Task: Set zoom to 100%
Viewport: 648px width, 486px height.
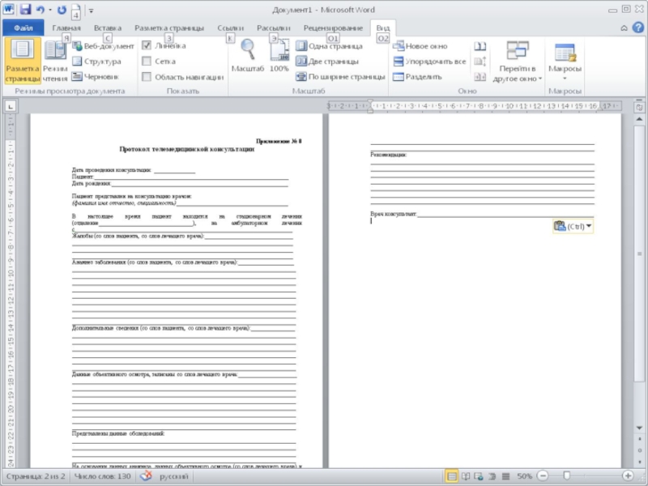Action: [279, 56]
